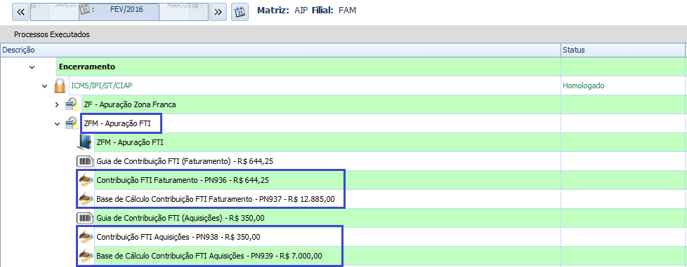The width and height of the screenshot is (687, 267).
Task: Click the padlock icon of ICMS/IPI/ST/CIAP
Action: pyautogui.click(x=60, y=85)
